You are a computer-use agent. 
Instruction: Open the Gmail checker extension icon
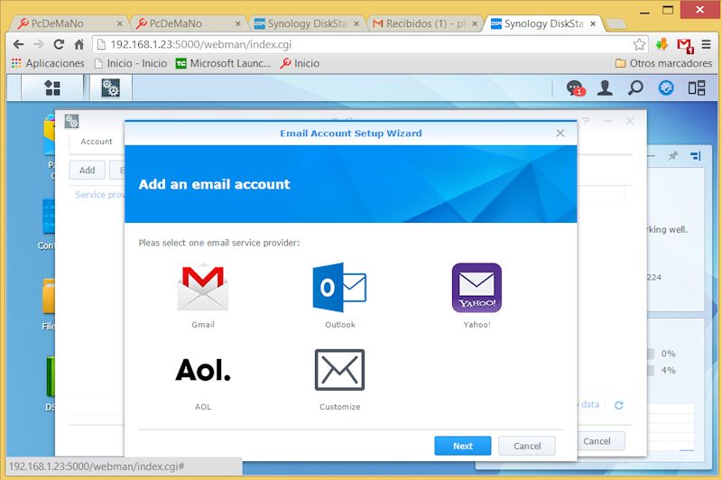click(685, 45)
